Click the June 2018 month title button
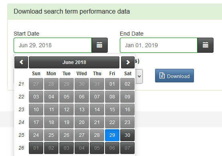The width and height of the screenshot is (222, 156). [74, 62]
